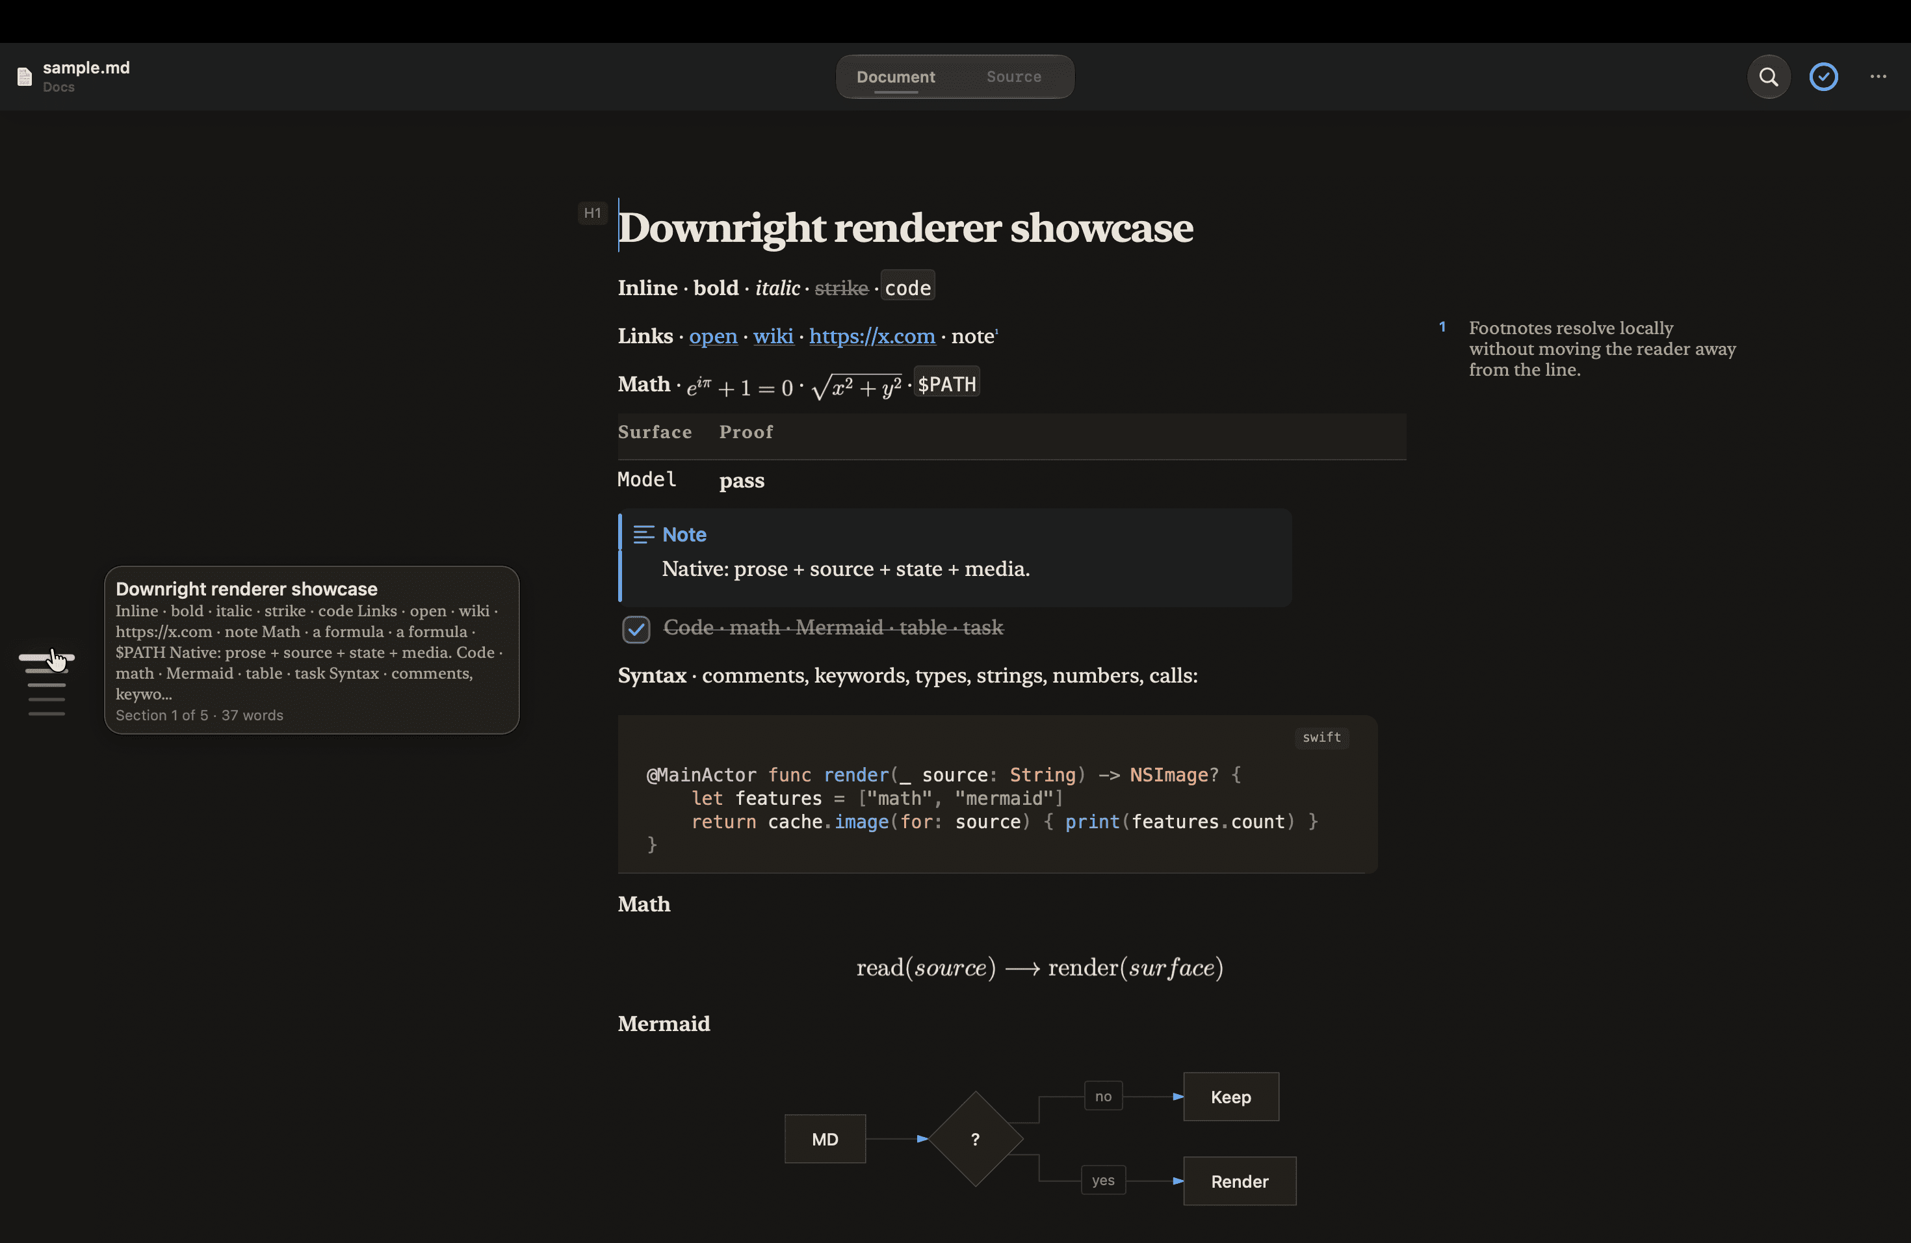Image resolution: width=1911 pixels, height=1243 pixels.
Task: Click the footnote reference after 'note'
Action: click(996, 330)
